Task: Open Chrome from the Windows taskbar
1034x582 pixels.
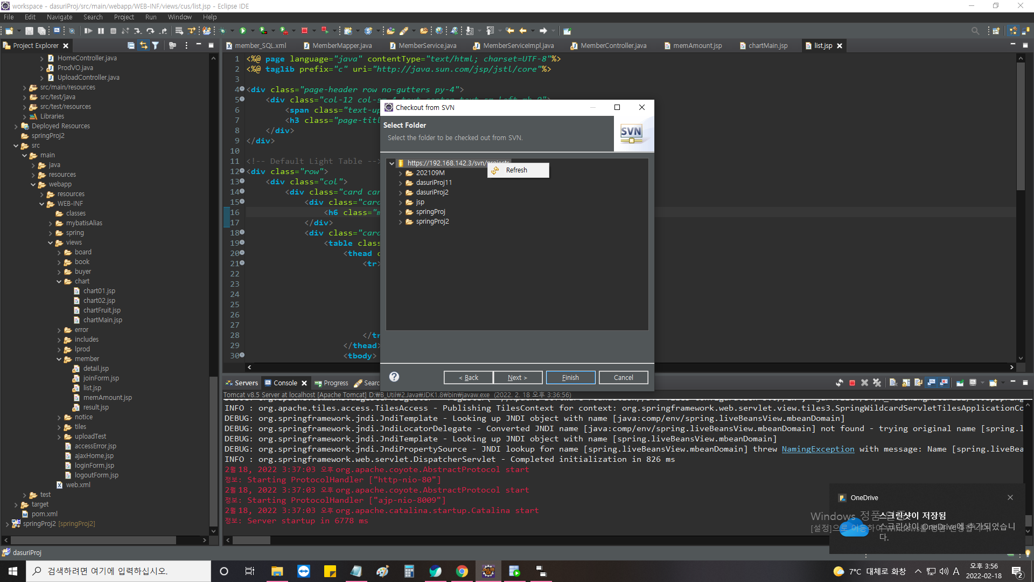Action: 462,571
